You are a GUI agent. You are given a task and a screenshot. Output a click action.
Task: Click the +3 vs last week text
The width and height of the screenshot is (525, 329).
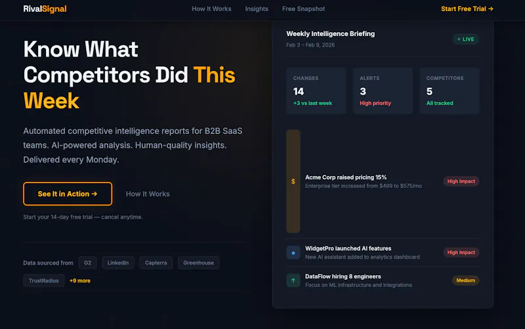coord(312,103)
